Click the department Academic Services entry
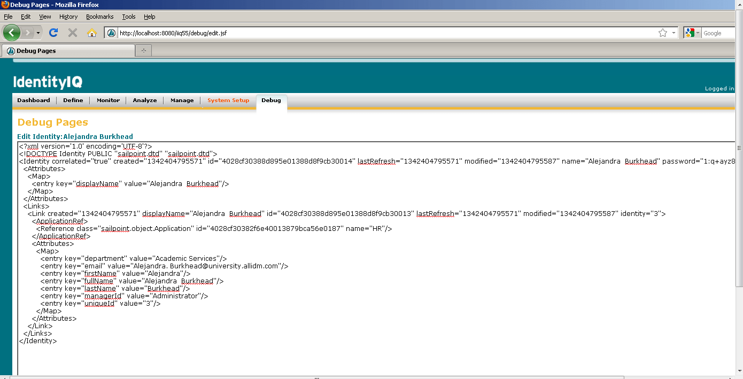The width and height of the screenshot is (743, 379). pyautogui.click(x=134, y=258)
